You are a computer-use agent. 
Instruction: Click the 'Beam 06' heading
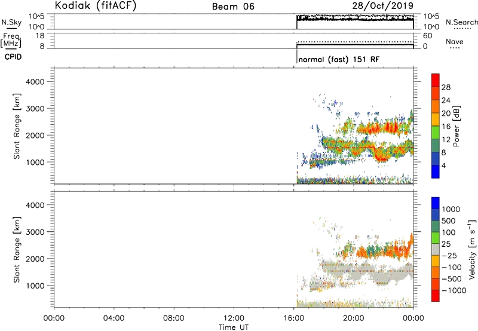[233, 7]
